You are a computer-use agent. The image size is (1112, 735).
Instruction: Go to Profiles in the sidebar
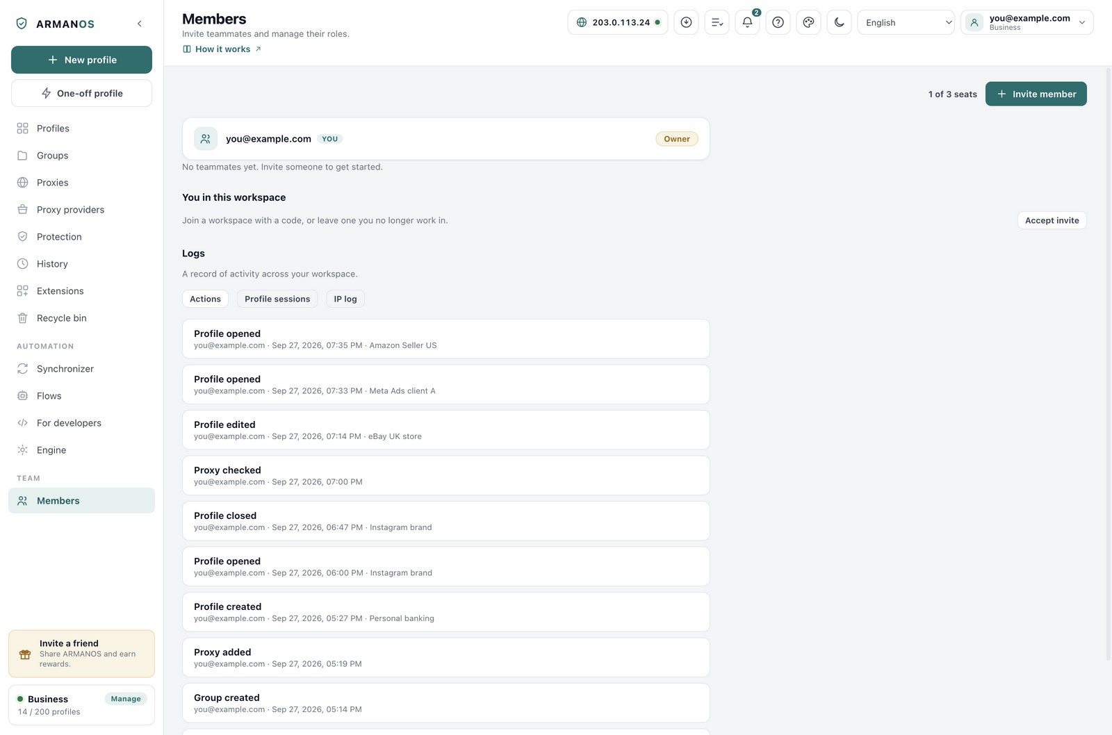click(x=81, y=129)
